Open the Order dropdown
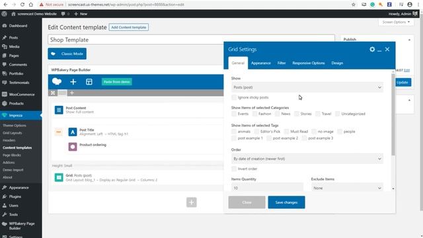The image size is (423, 238). point(307,159)
